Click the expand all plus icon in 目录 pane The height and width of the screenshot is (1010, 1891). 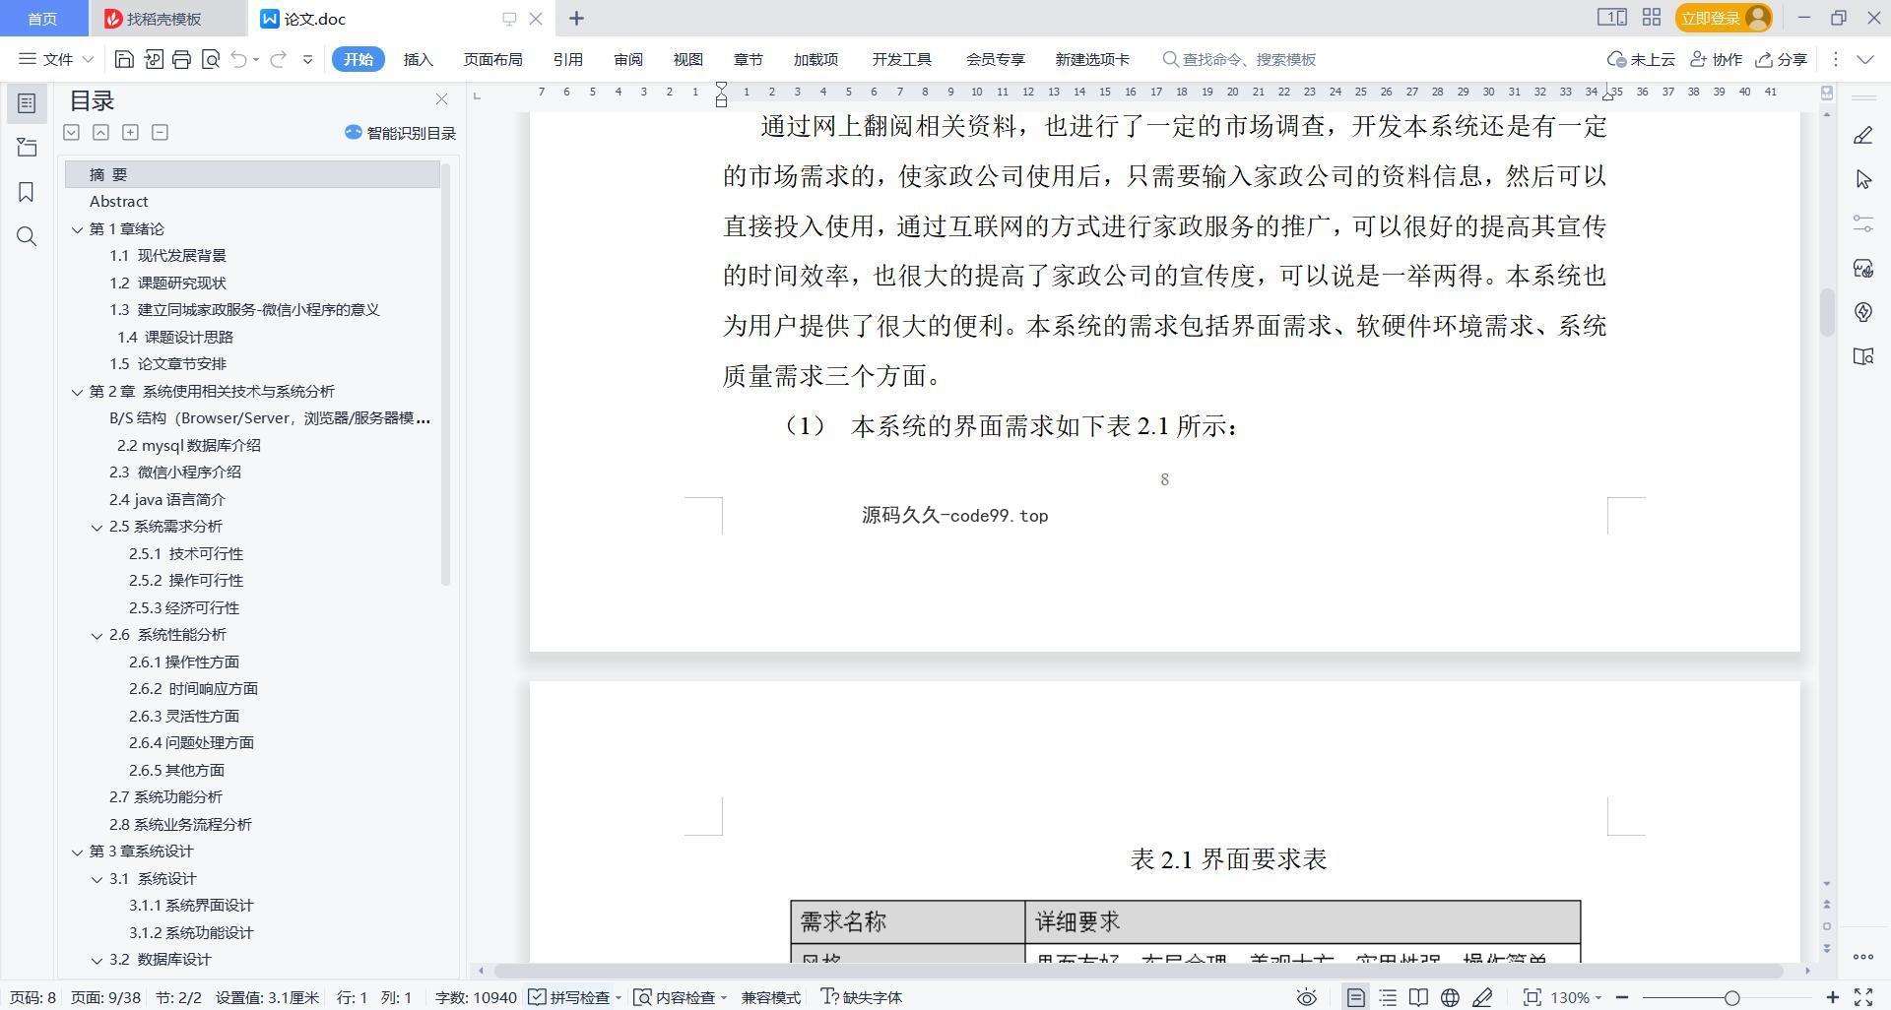pyautogui.click(x=130, y=132)
